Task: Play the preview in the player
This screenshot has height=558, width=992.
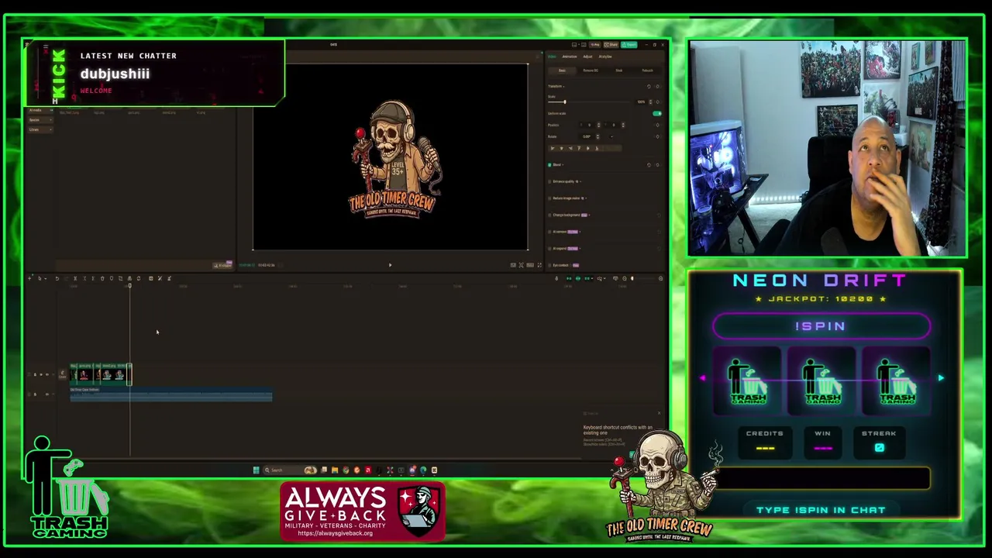Action: click(x=390, y=265)
